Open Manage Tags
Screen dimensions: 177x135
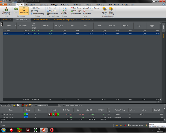(x=104, y=11)
